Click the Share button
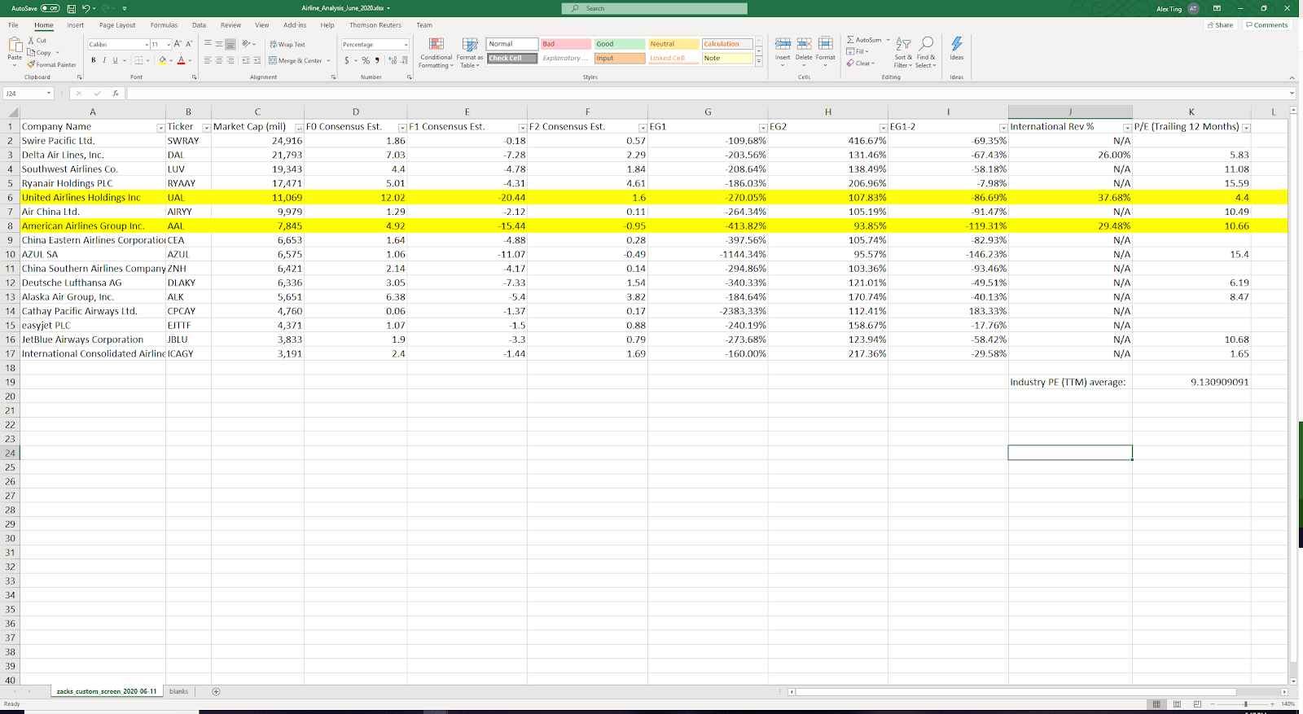1303x714 pixels. coord(1220,25)
